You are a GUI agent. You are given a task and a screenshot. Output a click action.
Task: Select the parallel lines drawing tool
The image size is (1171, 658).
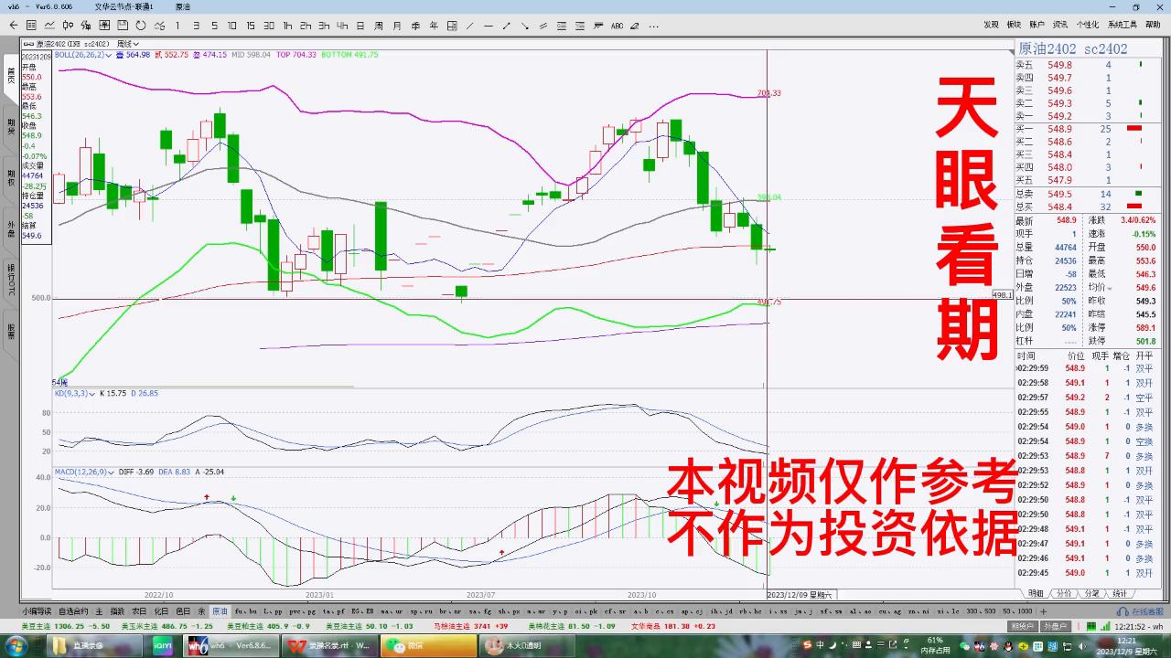[543, 26]
